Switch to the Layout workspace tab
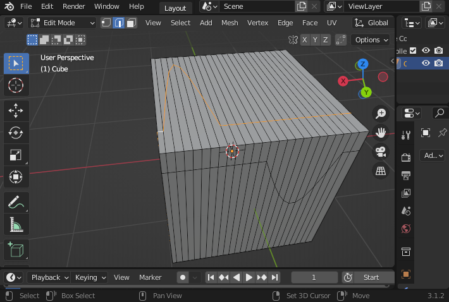The width and height of the screenshot is (449, 302). point(175,8)
